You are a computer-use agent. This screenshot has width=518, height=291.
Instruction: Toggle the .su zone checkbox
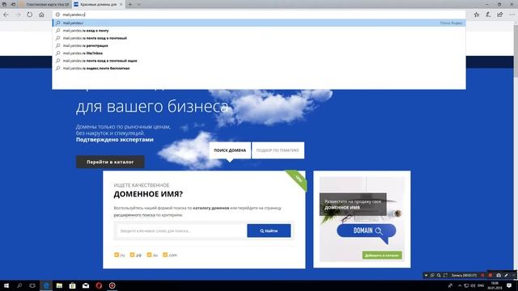pos(149,255)
